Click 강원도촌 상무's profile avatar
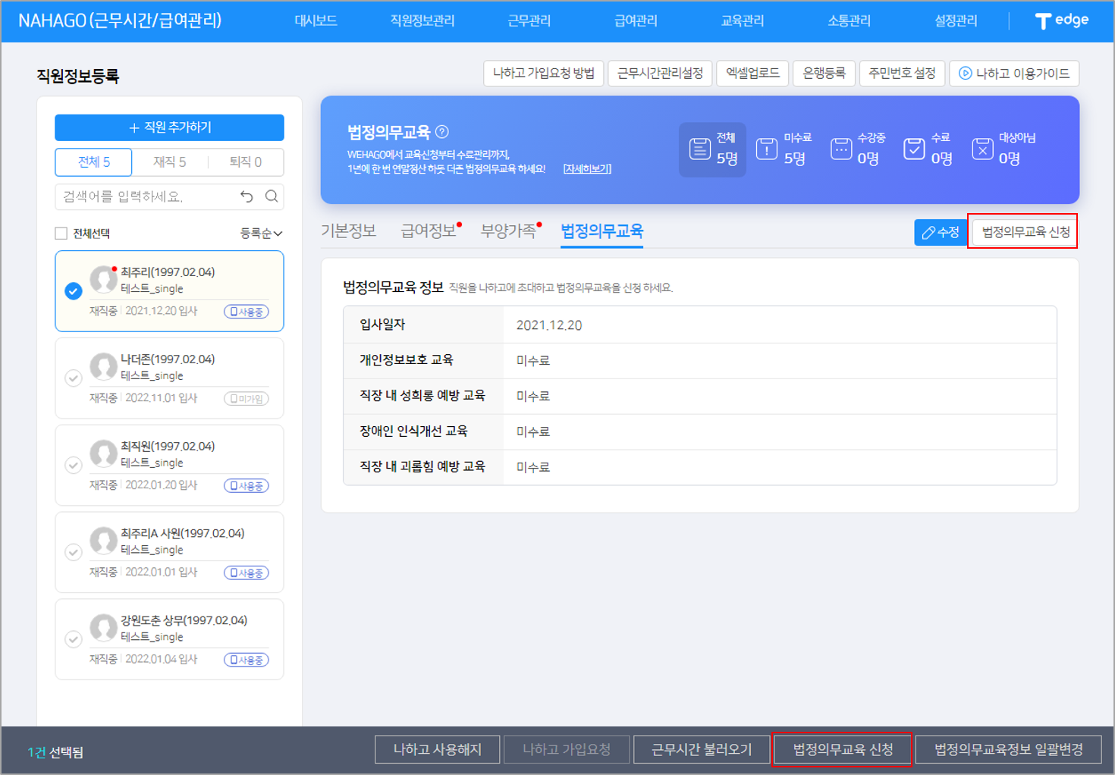The image size is (1115, 775). [x=103, y=629]
